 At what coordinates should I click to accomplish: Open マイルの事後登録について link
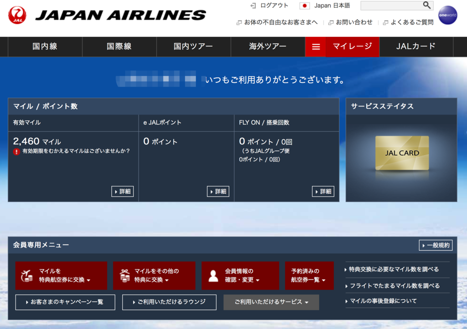point(383,301)
